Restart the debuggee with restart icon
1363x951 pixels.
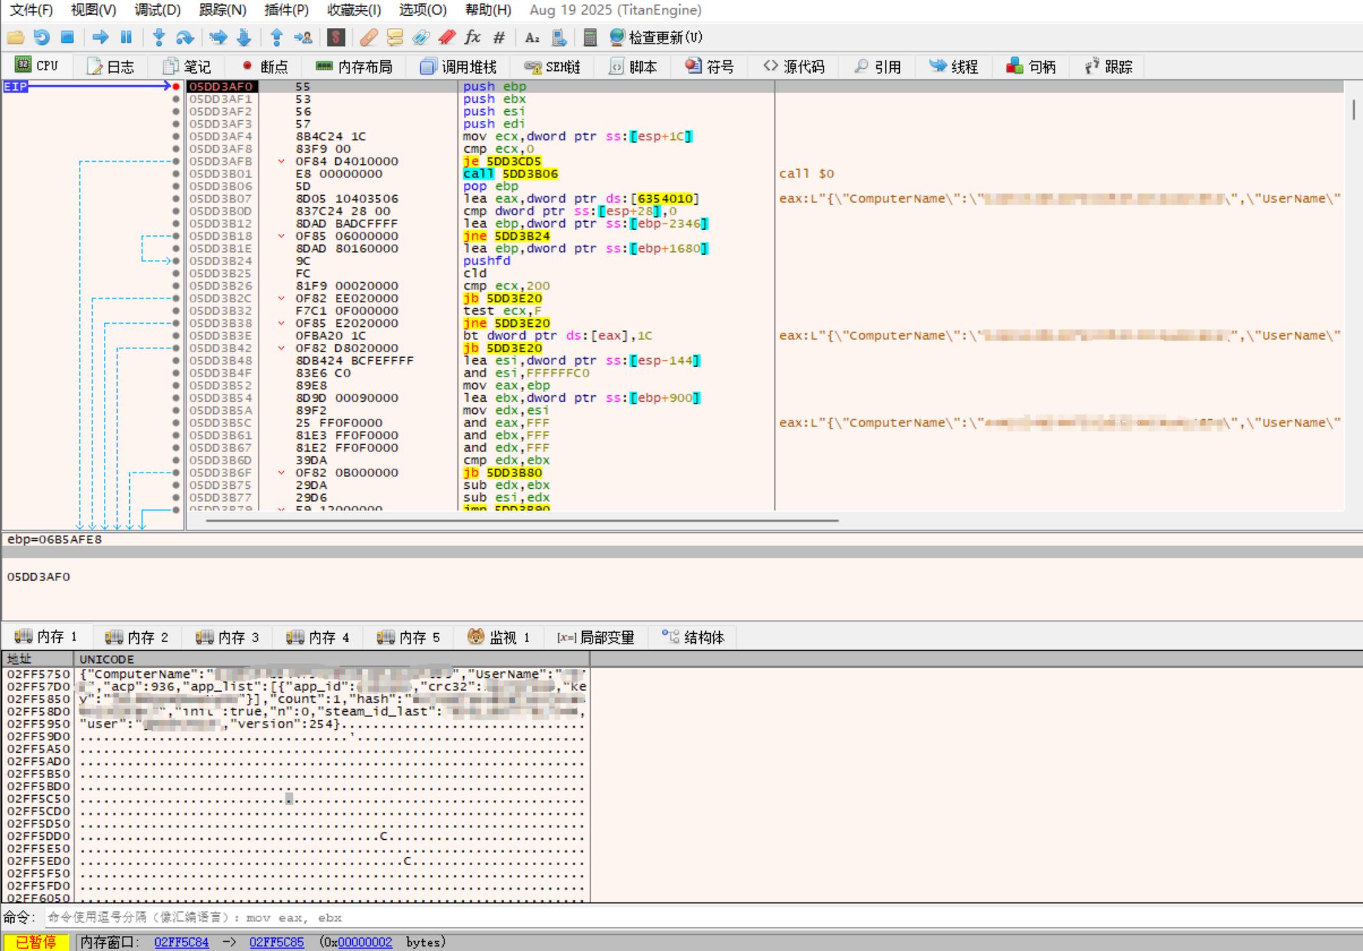[42, 38]
